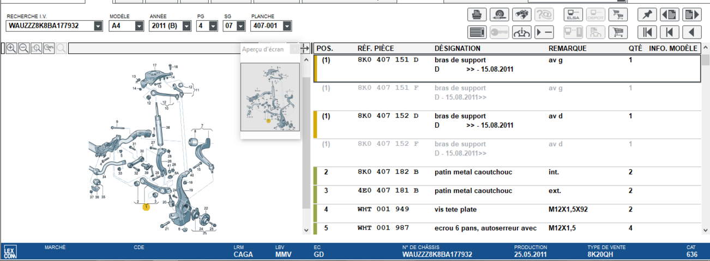Click the DÉSIGNATION column header
This screenshot has width=710, height=261.
coord(458,48)
